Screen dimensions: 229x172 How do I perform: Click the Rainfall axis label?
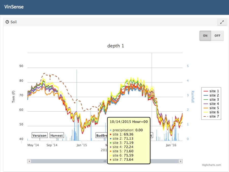pos(193,97)
